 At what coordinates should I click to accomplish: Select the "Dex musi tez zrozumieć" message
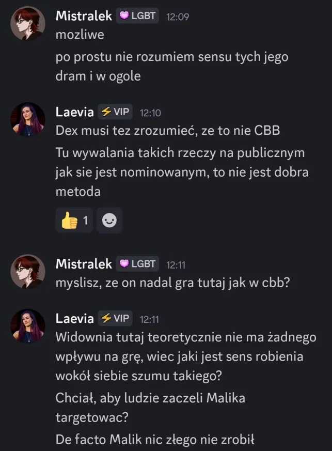[x=167, y=131]
